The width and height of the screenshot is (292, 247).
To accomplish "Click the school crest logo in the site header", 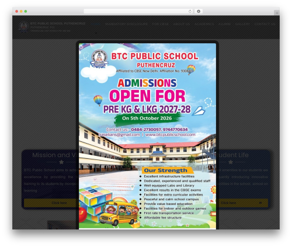I will 23,27.
